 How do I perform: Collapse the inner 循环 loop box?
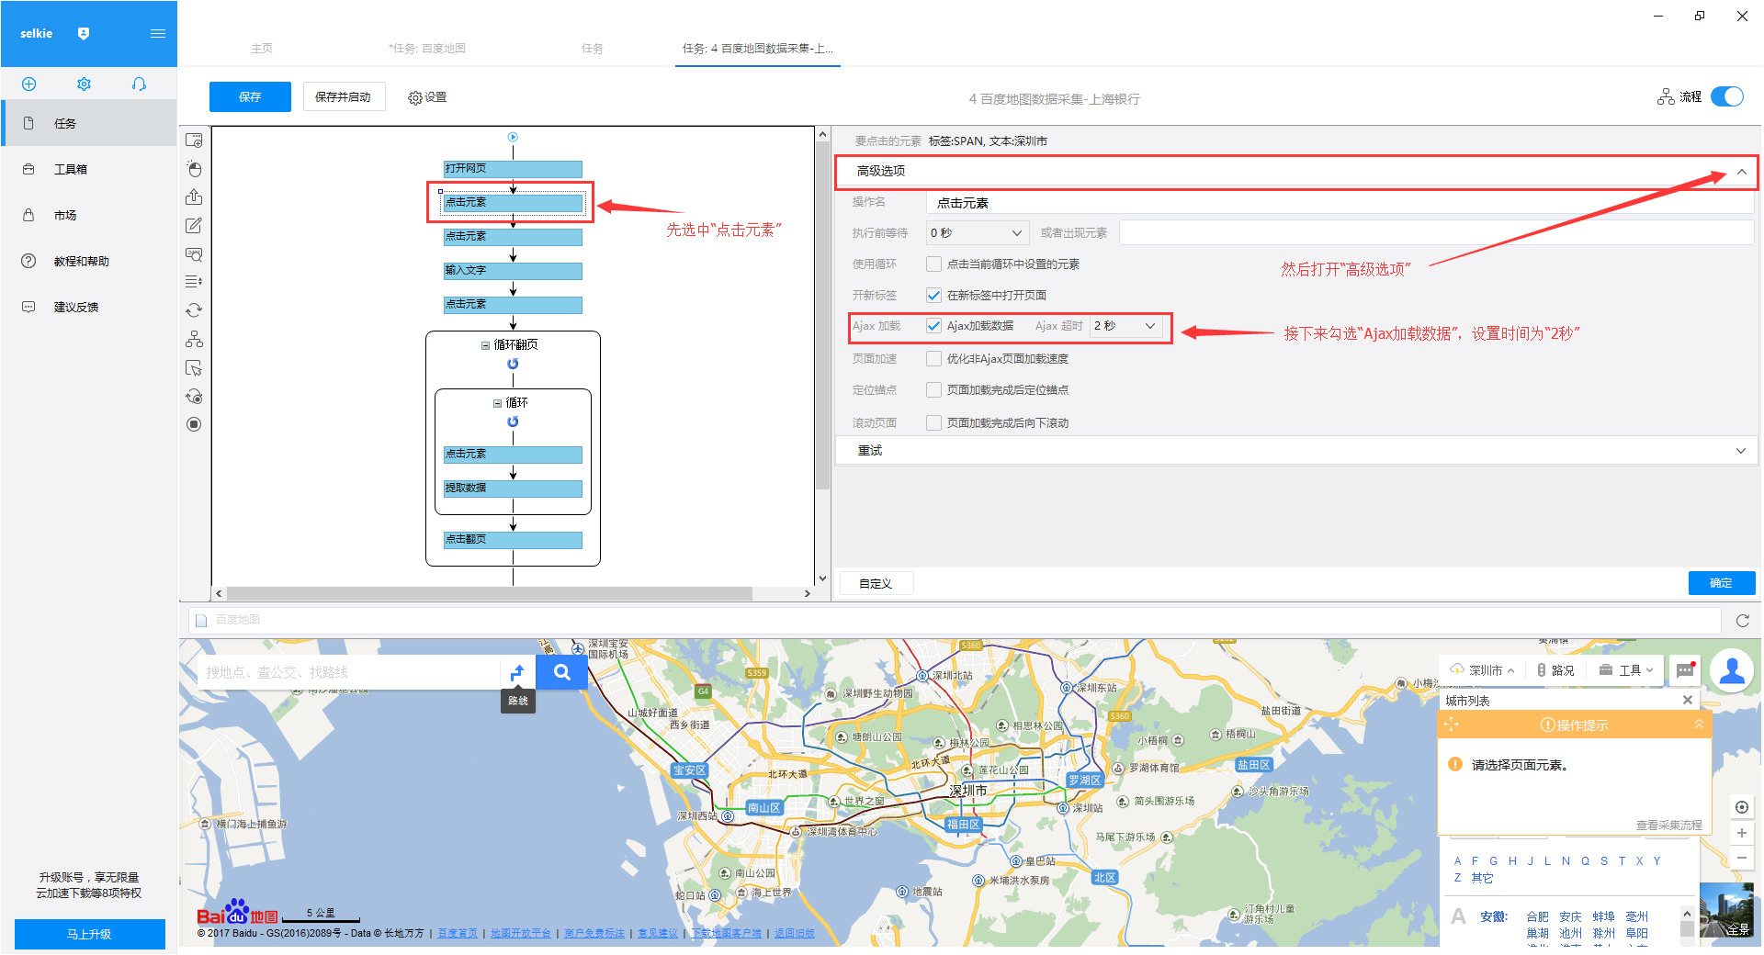pos(497,403)
